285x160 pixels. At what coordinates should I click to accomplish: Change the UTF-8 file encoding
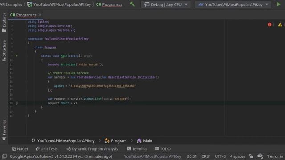tap(220, 156)
